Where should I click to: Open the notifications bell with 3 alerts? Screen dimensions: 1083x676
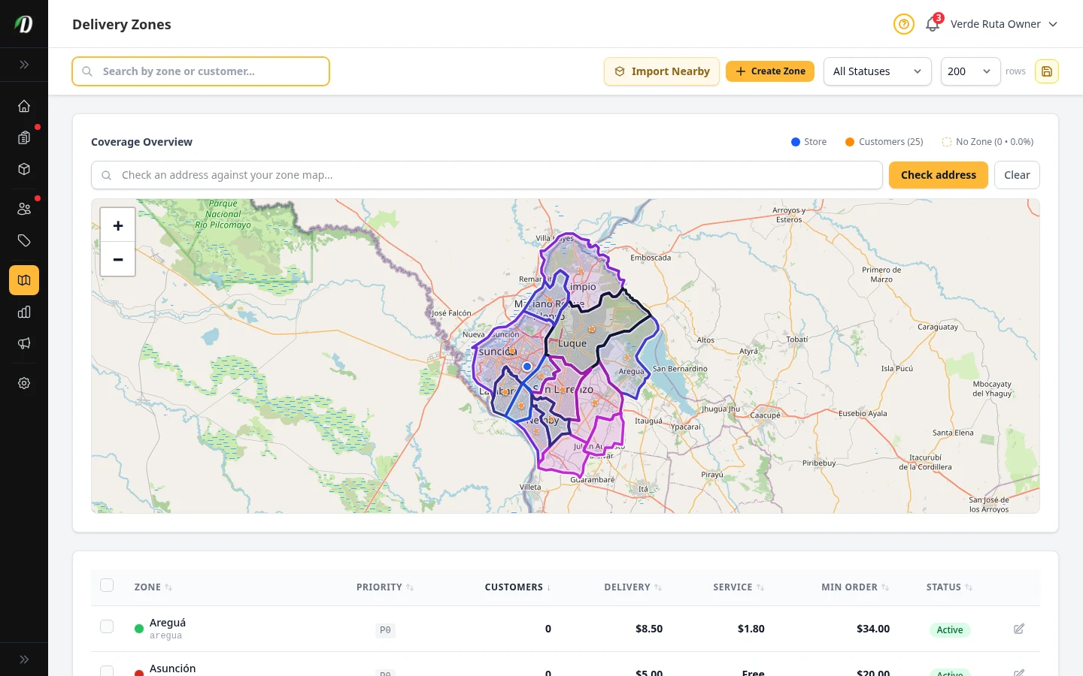point(932,24)
